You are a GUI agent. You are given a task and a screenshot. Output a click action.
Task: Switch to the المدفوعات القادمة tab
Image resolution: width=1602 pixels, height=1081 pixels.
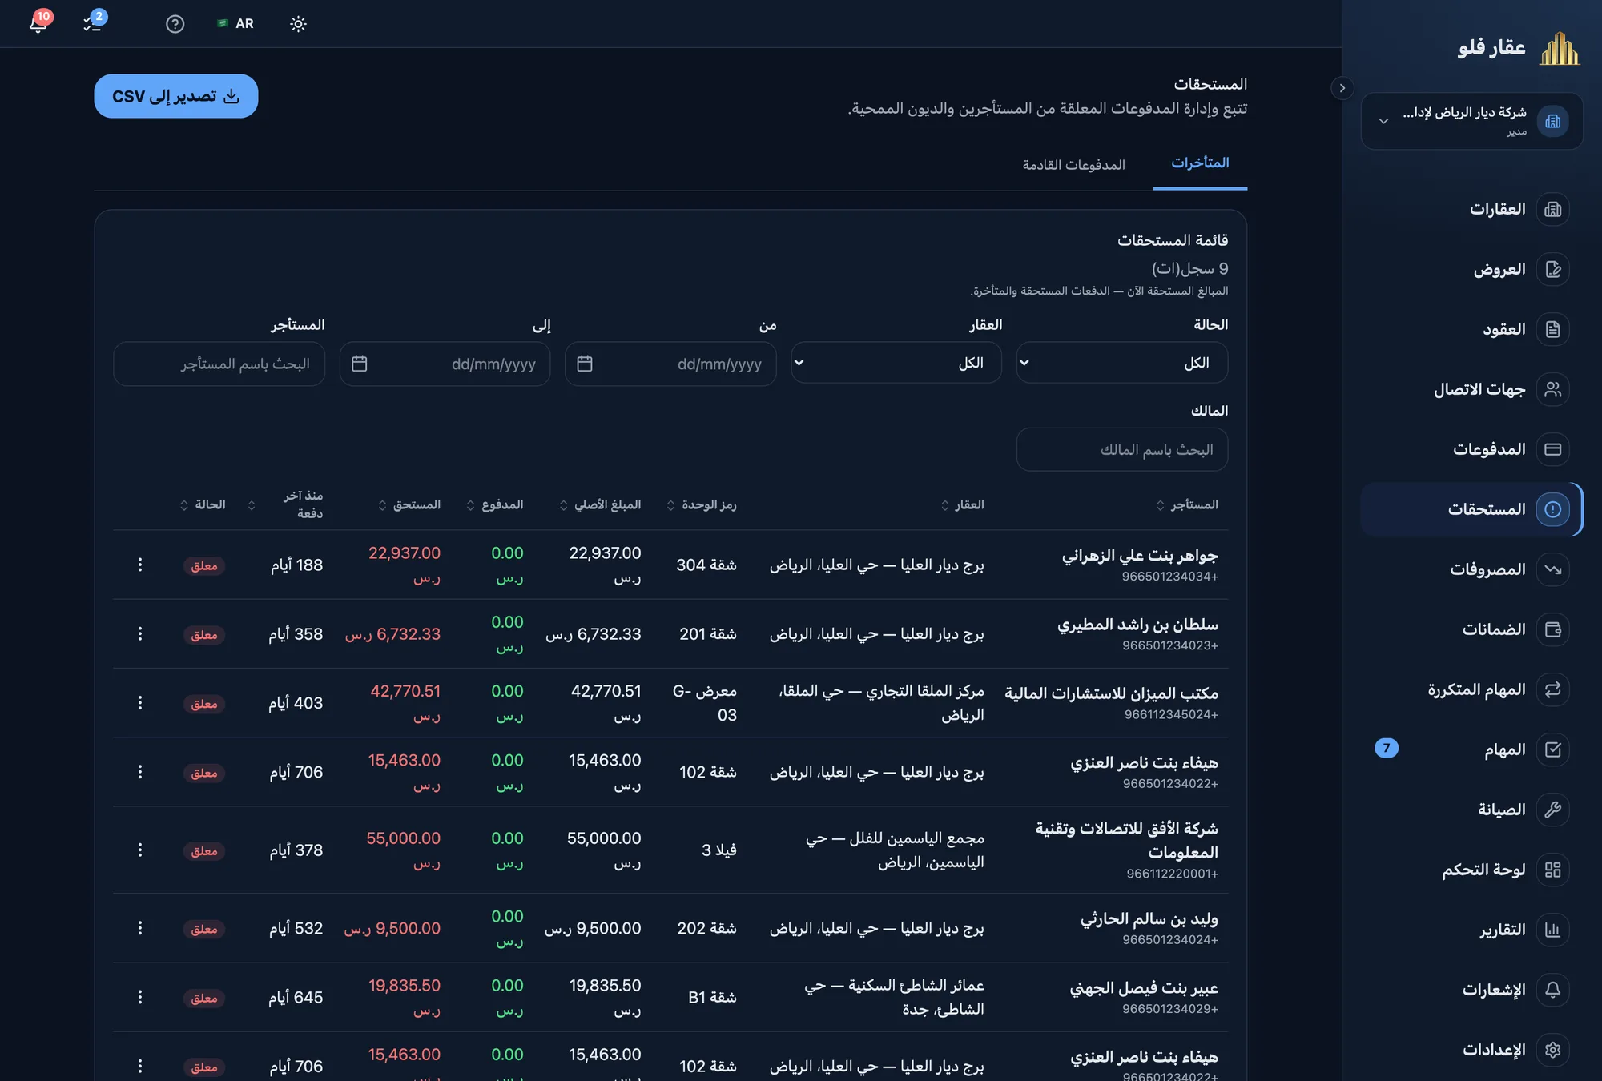click(x=1073, y=165)
